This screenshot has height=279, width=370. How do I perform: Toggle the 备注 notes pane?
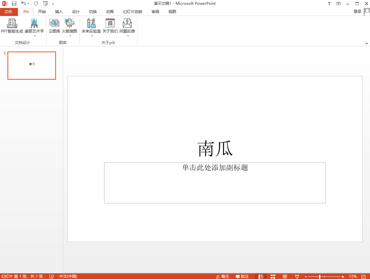(223, 276)
